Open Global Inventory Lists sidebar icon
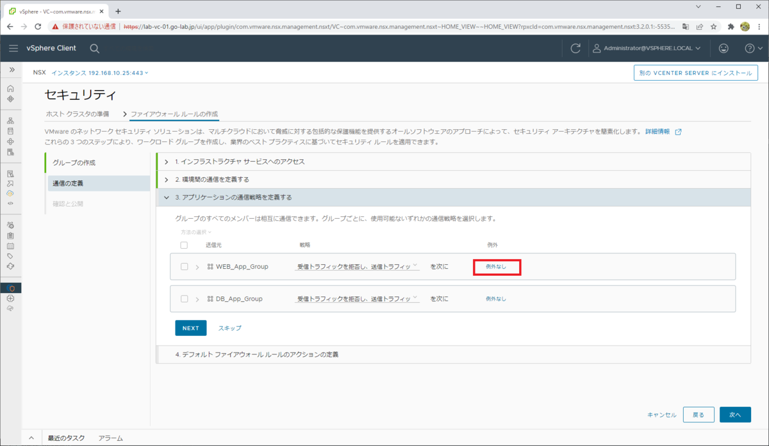This screenshot has height=446, width=769. pyautogui.click(x=10, y=152)
